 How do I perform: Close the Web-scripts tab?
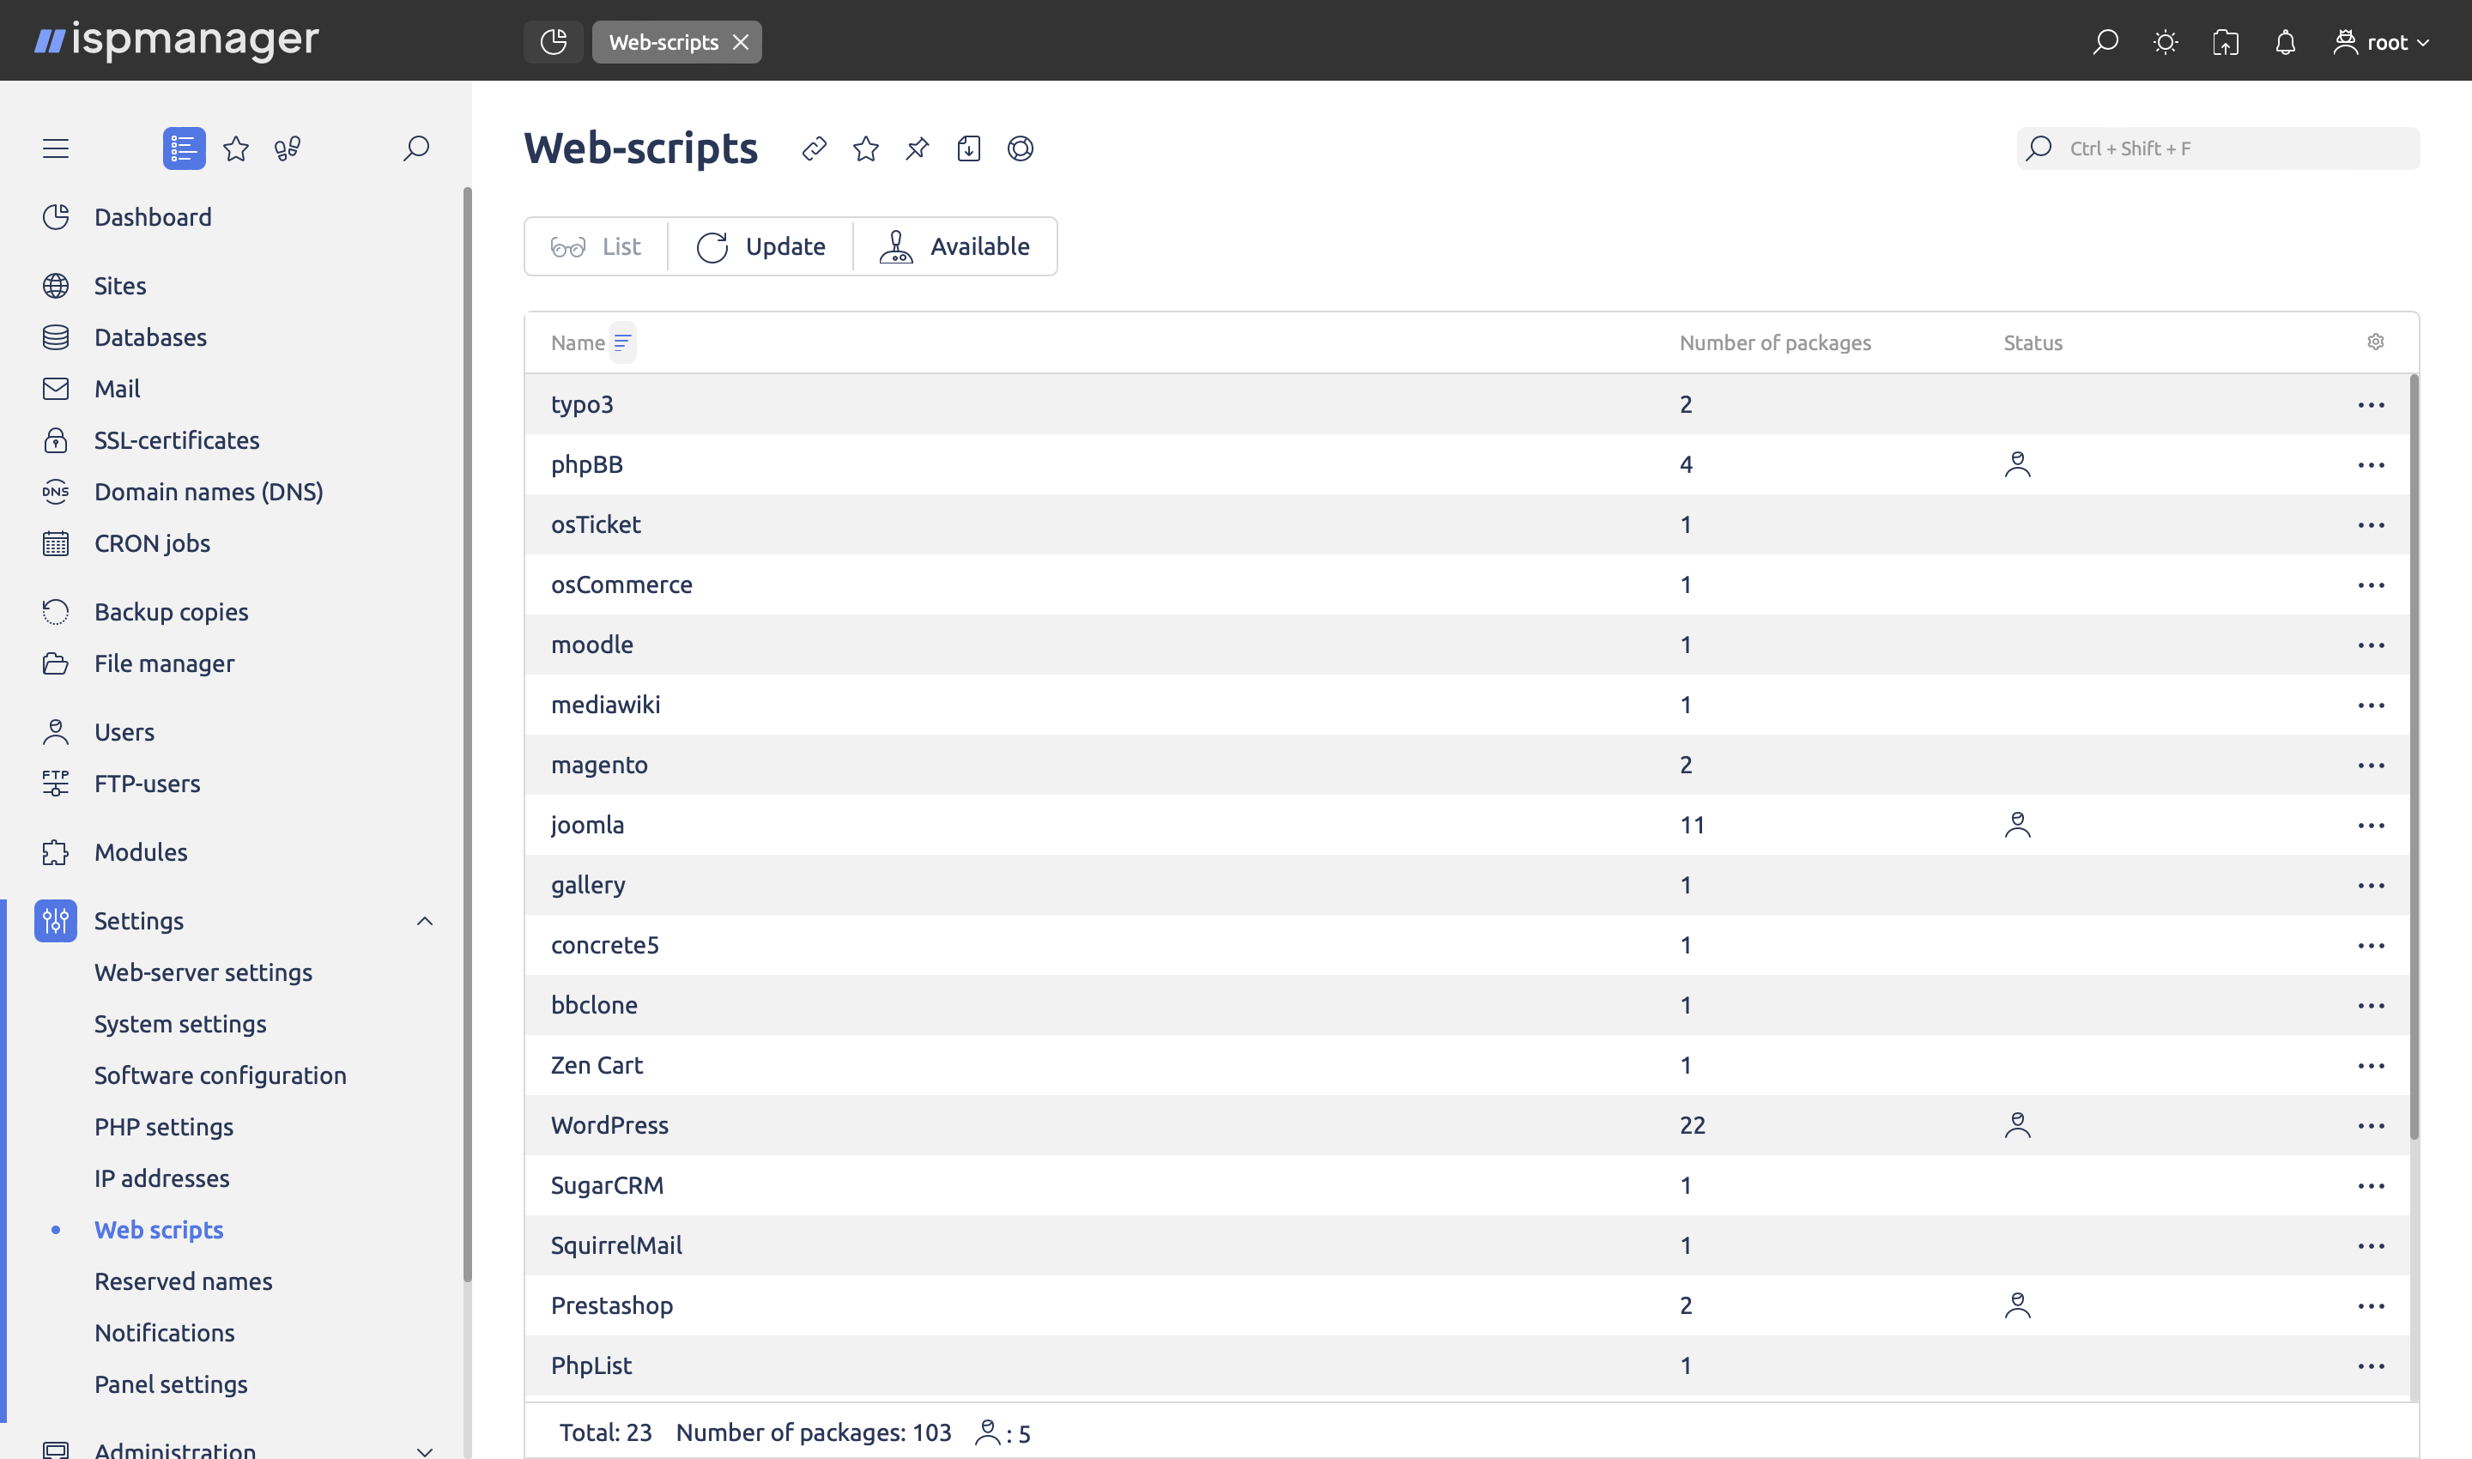(742, 42)
